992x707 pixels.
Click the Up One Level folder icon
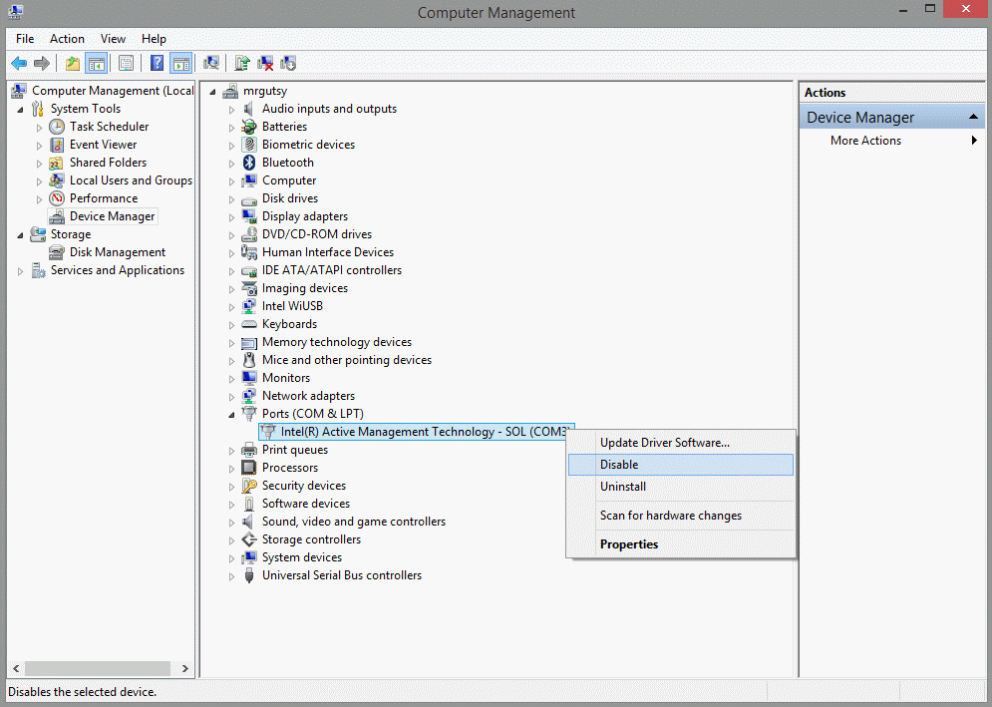tap(72, 63)
